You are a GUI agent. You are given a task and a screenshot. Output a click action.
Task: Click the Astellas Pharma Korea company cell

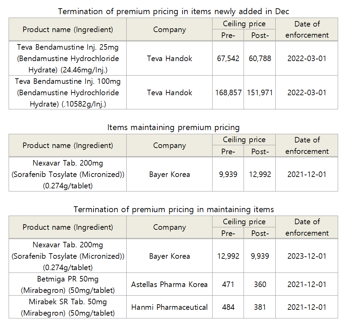click(x=169, y=284)
